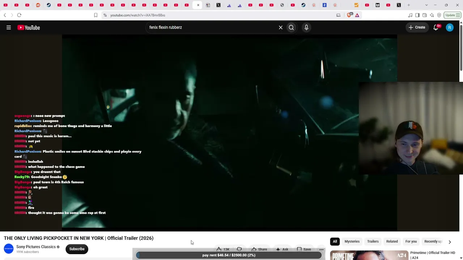This screenshot has height=260, width=463.
Task: Open the Brave Wallet icon
Action: pos(425,15)
